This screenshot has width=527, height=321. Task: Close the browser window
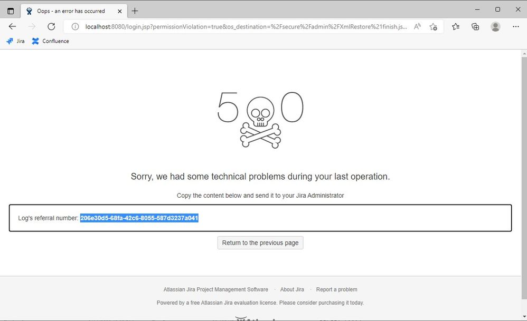click(518, 9)
